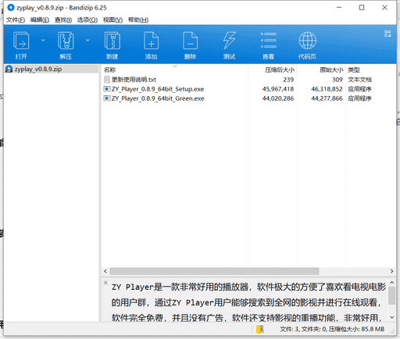The width and height of the screenshot is (400, 339).
Task: Click the 文本文档 type cell
Action: (359, 80)
